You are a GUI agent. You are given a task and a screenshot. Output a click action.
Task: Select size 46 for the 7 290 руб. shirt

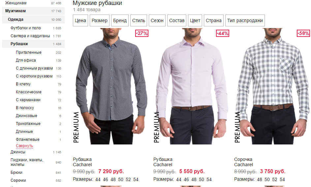pos(106,179)
